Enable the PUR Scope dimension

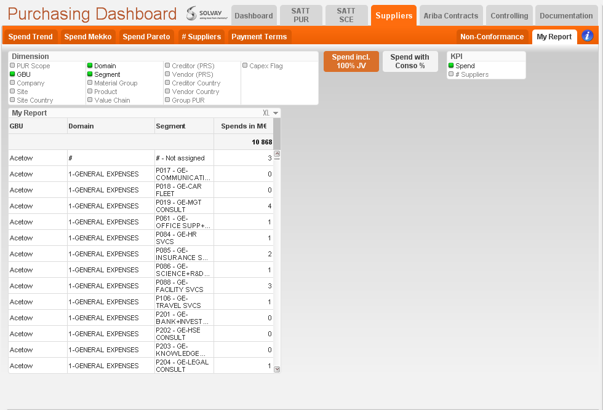(x=30, y=66)
